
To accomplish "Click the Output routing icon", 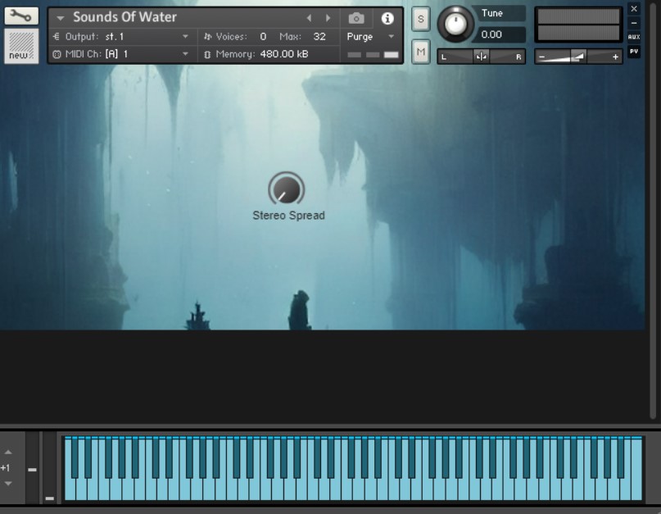I will (x=56, y=37).
